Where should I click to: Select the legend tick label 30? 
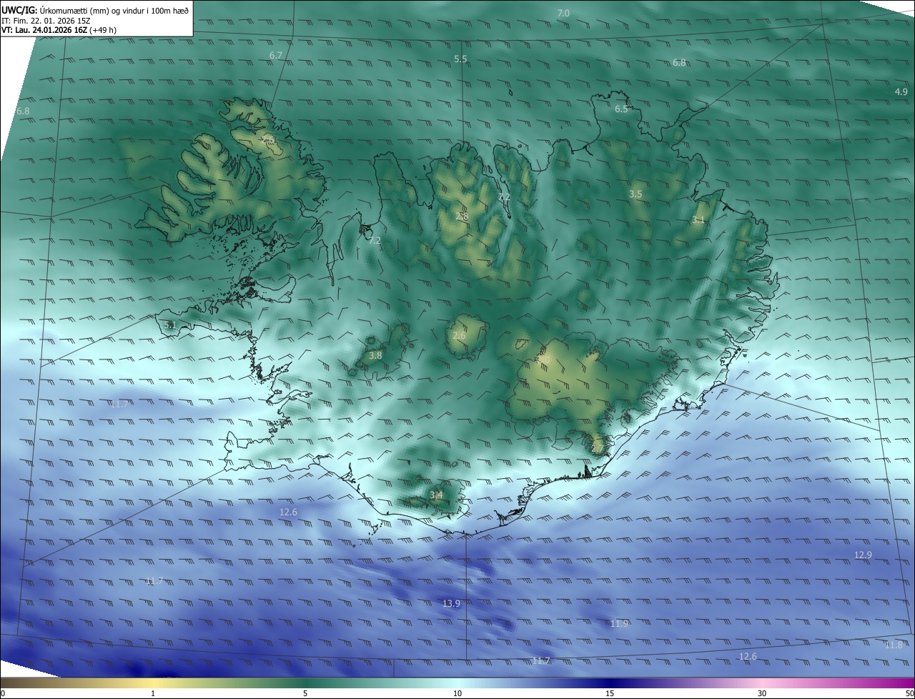(762, 693)
